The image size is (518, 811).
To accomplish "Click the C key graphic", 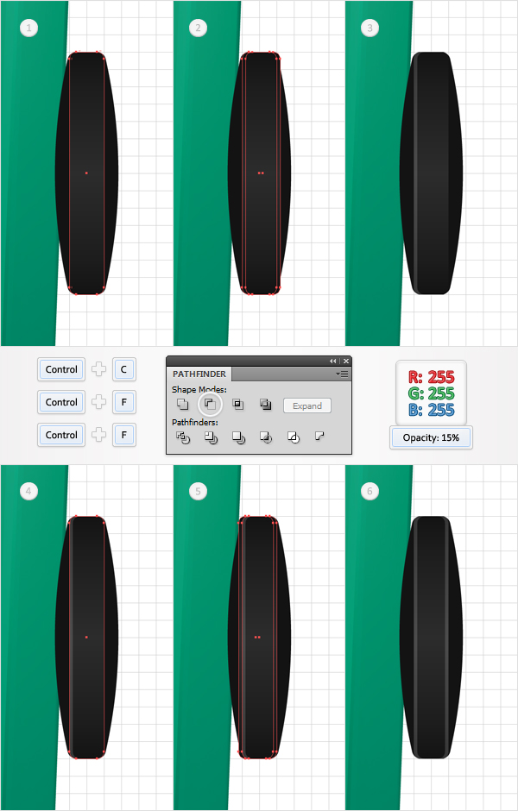I will coord(123,369).
